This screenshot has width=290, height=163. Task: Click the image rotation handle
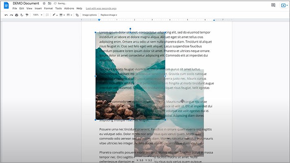point(130,29)
